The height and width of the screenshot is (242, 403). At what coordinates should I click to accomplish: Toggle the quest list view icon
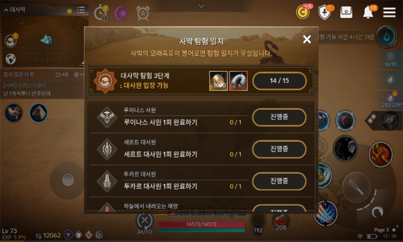[81, 10]
